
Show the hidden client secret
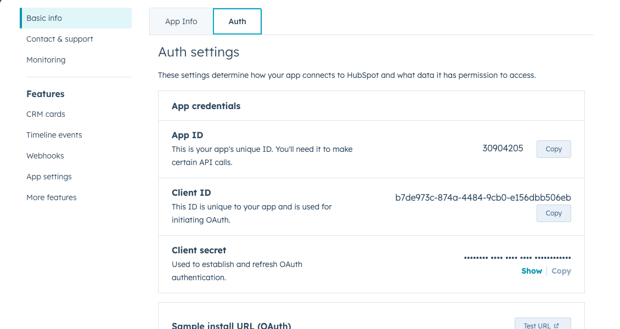pos(531,271)
